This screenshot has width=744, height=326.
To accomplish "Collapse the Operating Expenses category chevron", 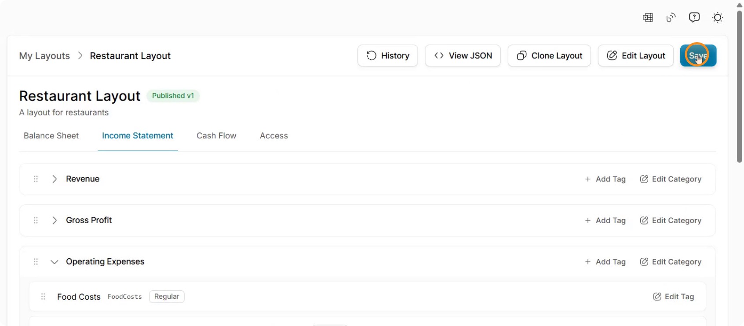I will pyautogui.click(x=55, y=262).
